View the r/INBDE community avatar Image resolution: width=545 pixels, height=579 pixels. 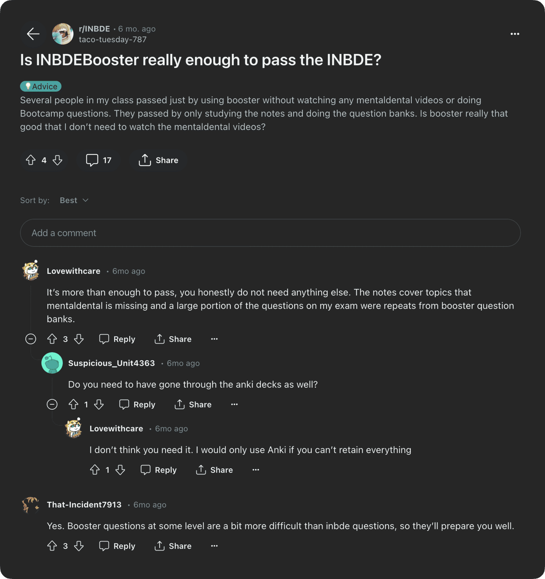(63, 34)
